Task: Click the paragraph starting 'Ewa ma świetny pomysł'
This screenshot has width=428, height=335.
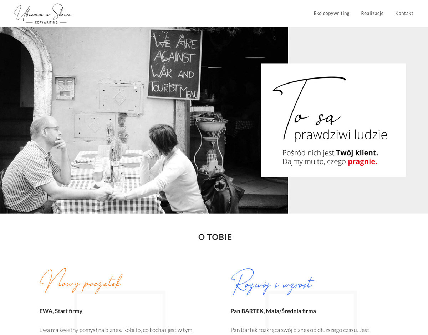Action: [116, 330]
